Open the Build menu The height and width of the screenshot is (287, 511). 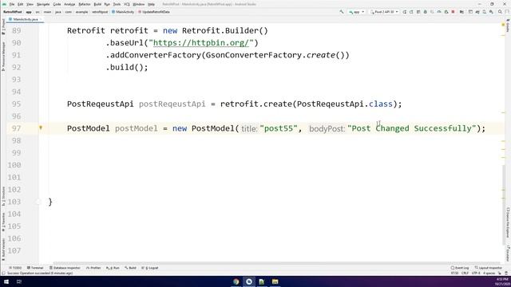coord(97,4)
